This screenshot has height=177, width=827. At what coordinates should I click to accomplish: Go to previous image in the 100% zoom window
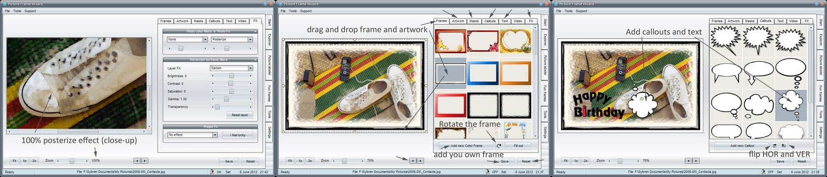coord(137,161)
